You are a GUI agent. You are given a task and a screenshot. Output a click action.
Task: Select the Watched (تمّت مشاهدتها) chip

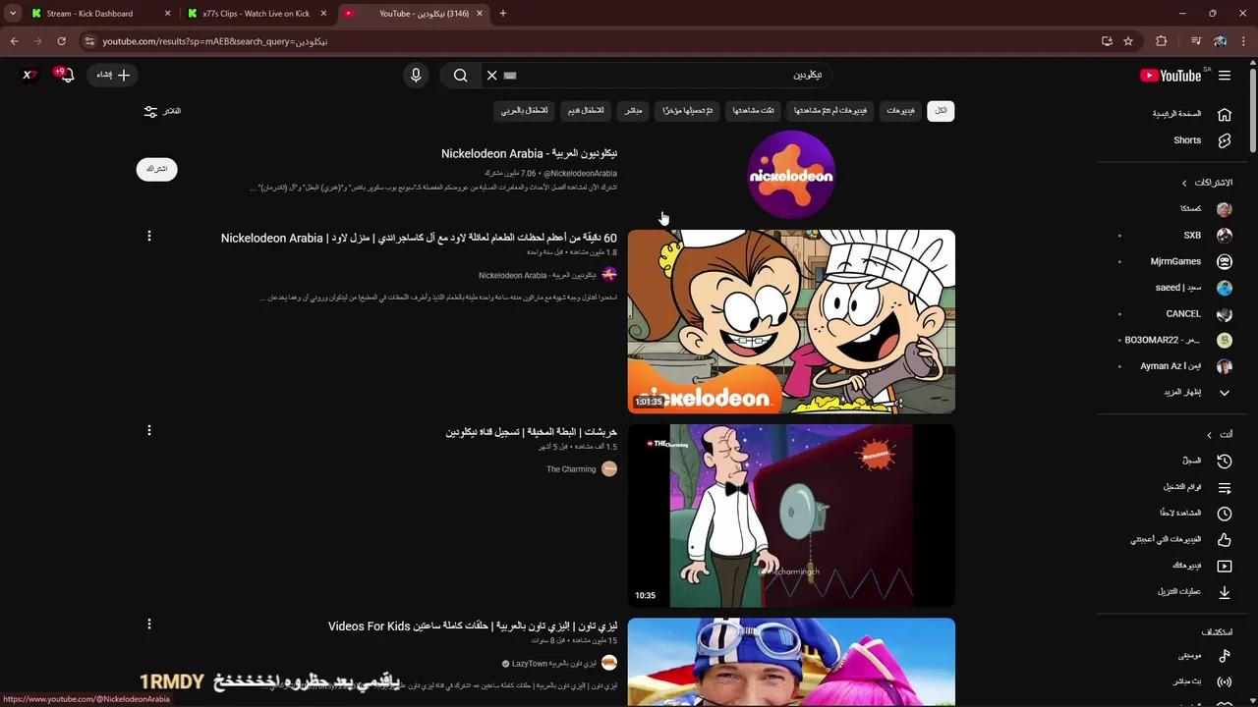tap(754, 111)
